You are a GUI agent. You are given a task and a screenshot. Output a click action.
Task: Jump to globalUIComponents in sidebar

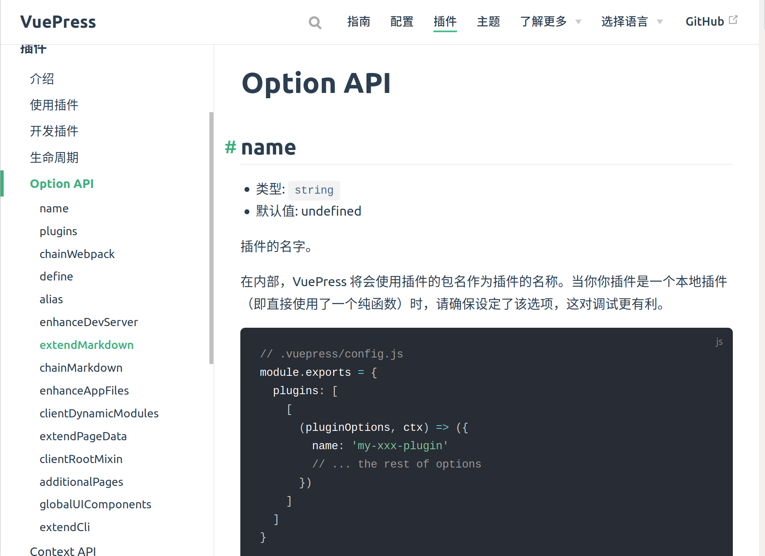tap(95, 504)
